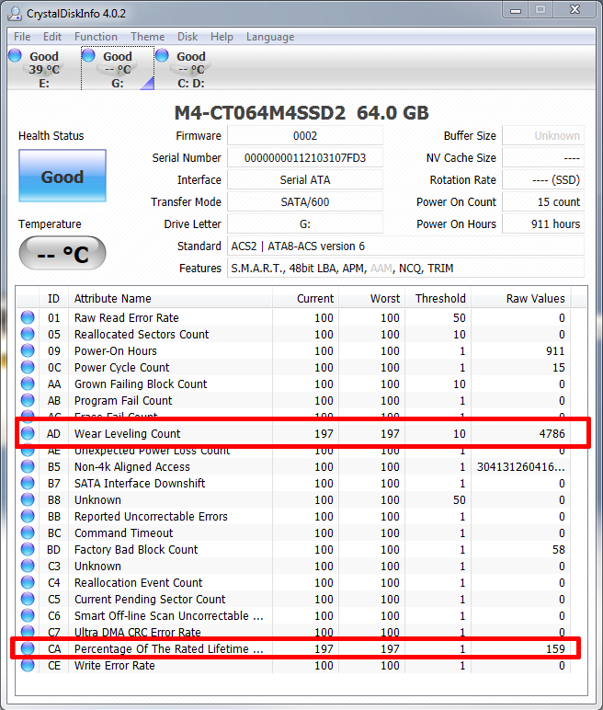Click the CrystalDiskInfo title bar app icon

click(x=15, y=14)
